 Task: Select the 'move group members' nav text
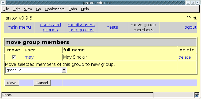tap(143, 27)
